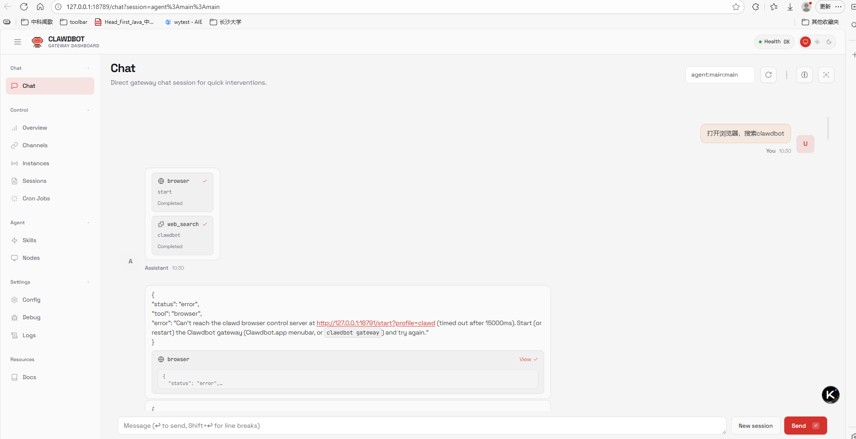Viewport: 856px width, 439px height.
Task: Click the assistant avatar A
Action: click(130, 261)
